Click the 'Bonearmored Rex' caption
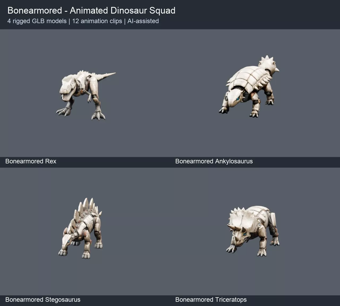340x306 pixels. pos(31,161)
